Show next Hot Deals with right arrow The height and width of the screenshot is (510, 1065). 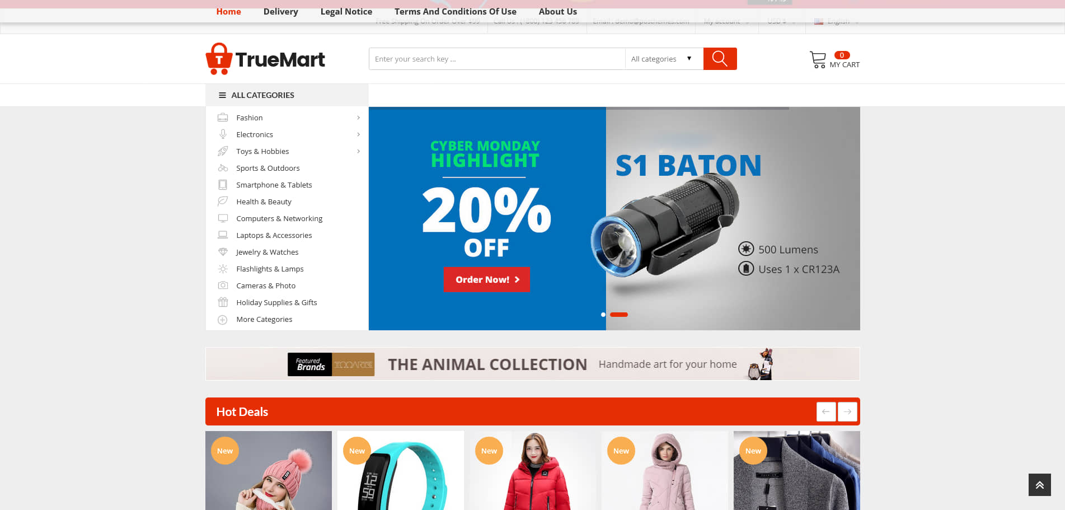(x=847, y=411)
